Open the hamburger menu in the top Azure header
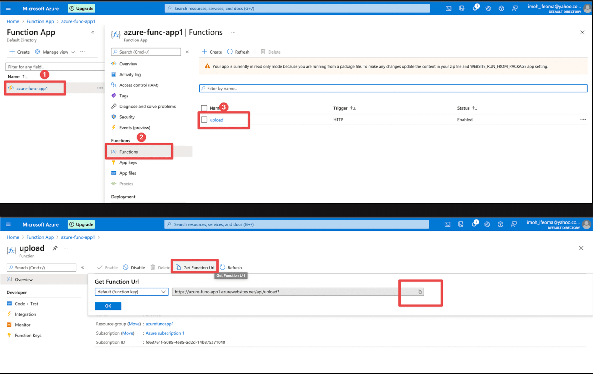Viewport: 593px width, 374px height. click(8, 8)
